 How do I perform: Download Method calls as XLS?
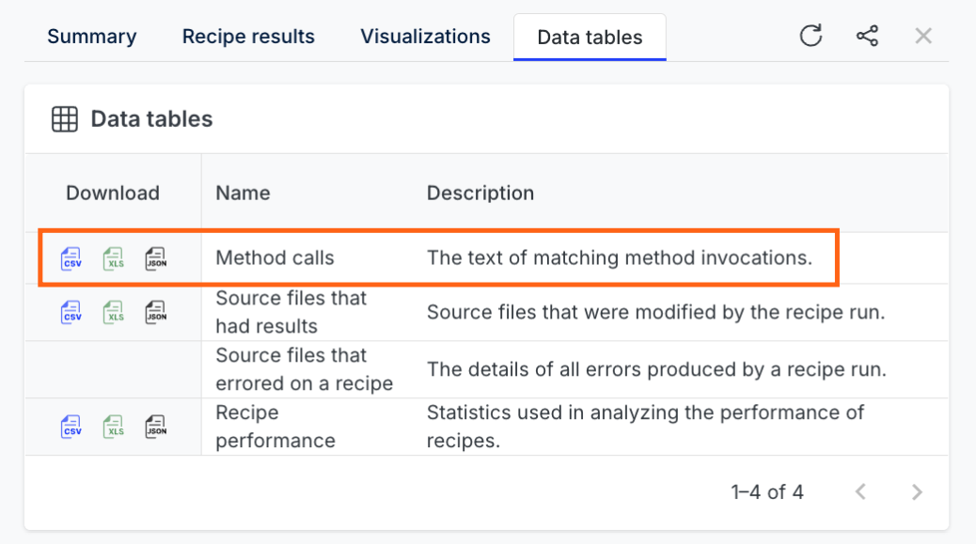(113, 258)
